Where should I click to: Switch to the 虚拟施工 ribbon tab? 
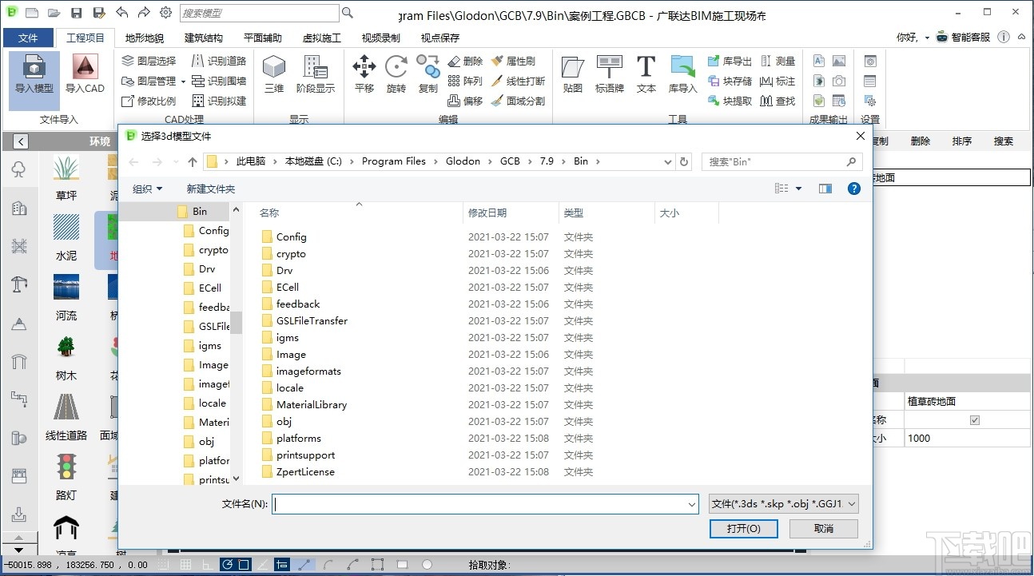(322, 38)
